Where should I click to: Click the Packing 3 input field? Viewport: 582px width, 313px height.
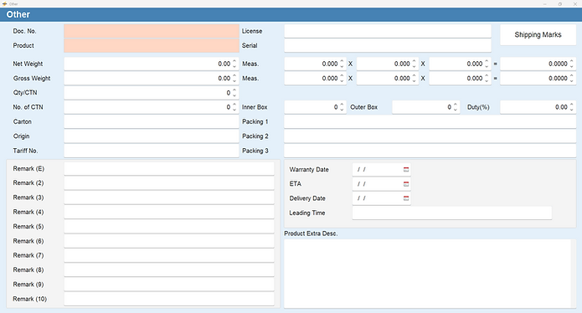[430, 151]
